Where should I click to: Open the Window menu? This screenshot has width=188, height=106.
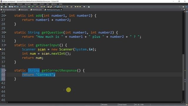[x=54, y=4]
